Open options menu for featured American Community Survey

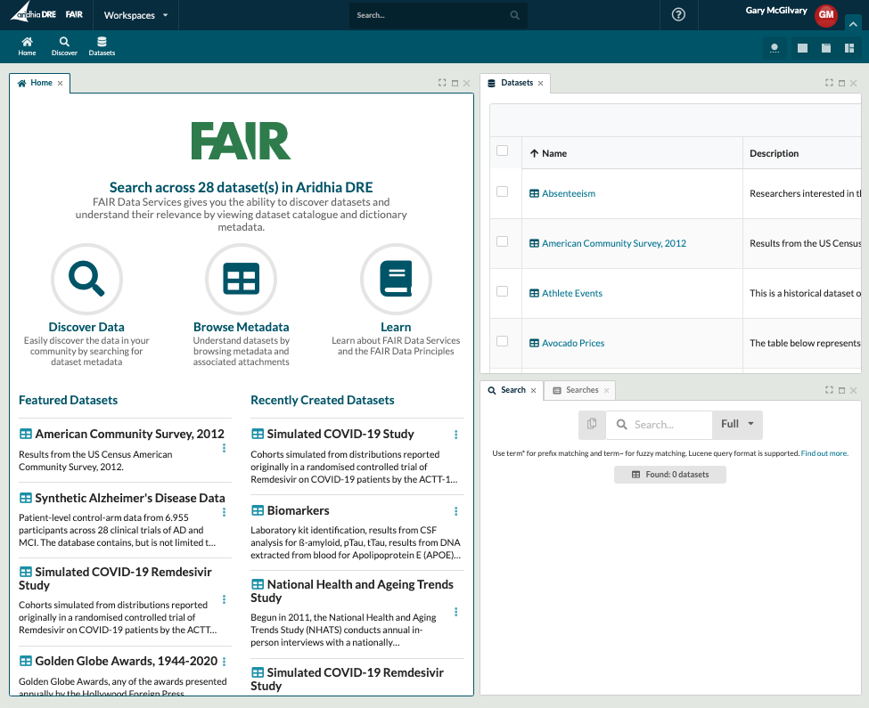(224, 448)
